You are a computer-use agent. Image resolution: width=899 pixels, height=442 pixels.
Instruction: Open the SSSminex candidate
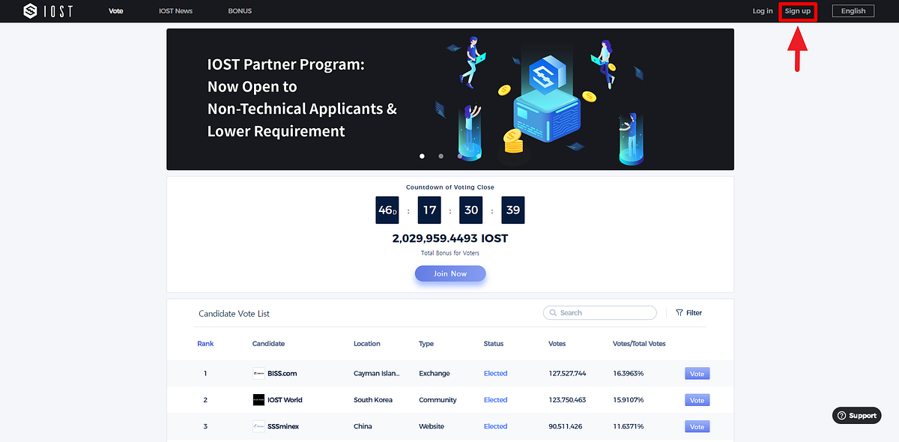(283, 426)
